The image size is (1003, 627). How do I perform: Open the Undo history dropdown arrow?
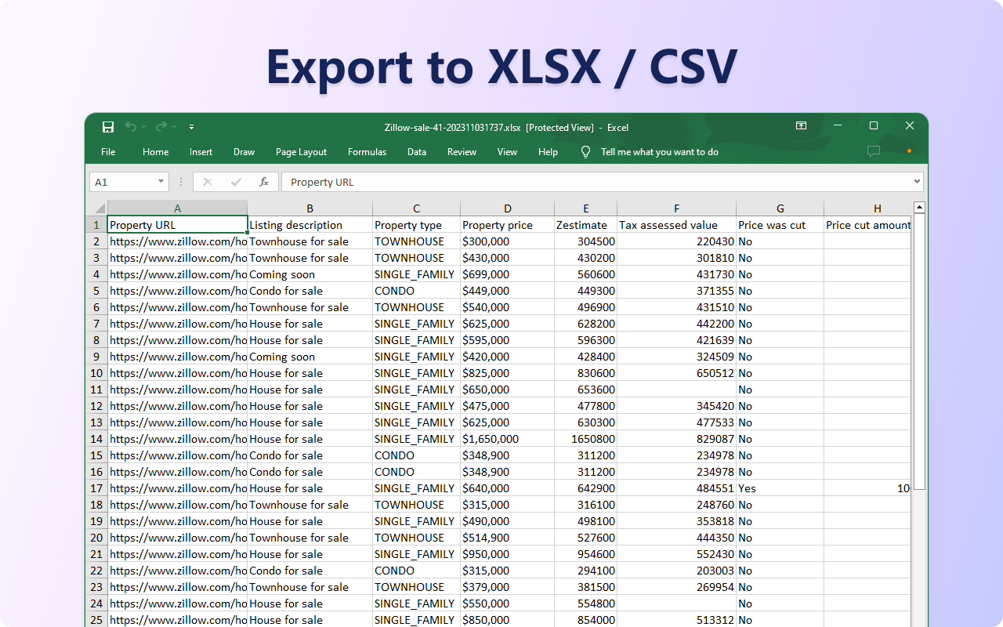tap(143, 127)
